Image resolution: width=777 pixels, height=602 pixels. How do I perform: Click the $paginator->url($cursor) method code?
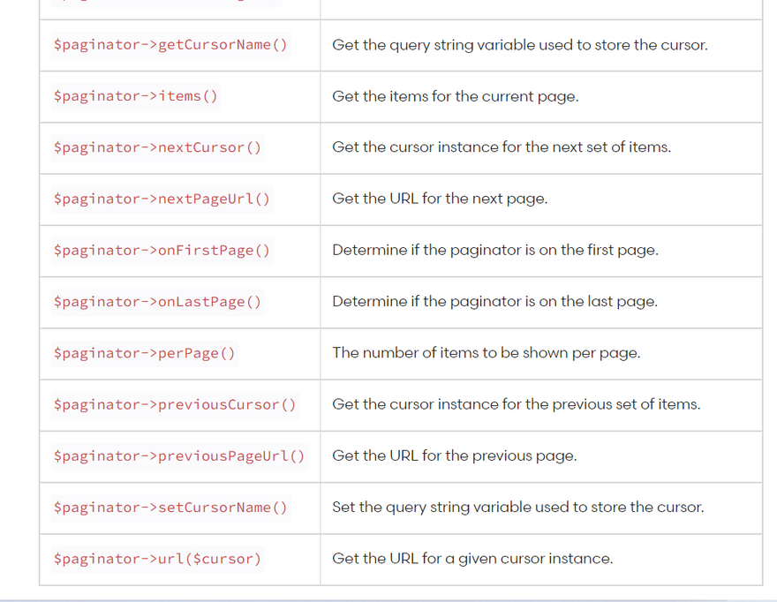click(x=157, y=559)
